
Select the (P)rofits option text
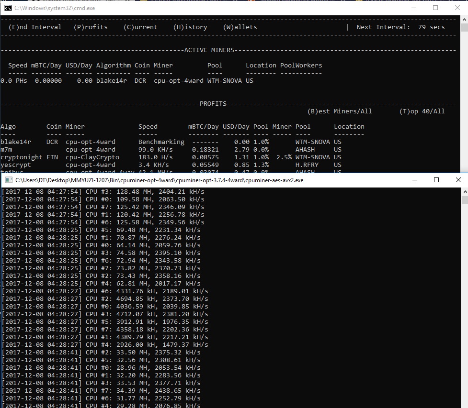click(x=91, y=27)
